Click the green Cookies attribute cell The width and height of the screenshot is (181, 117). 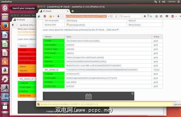(54, 41)
